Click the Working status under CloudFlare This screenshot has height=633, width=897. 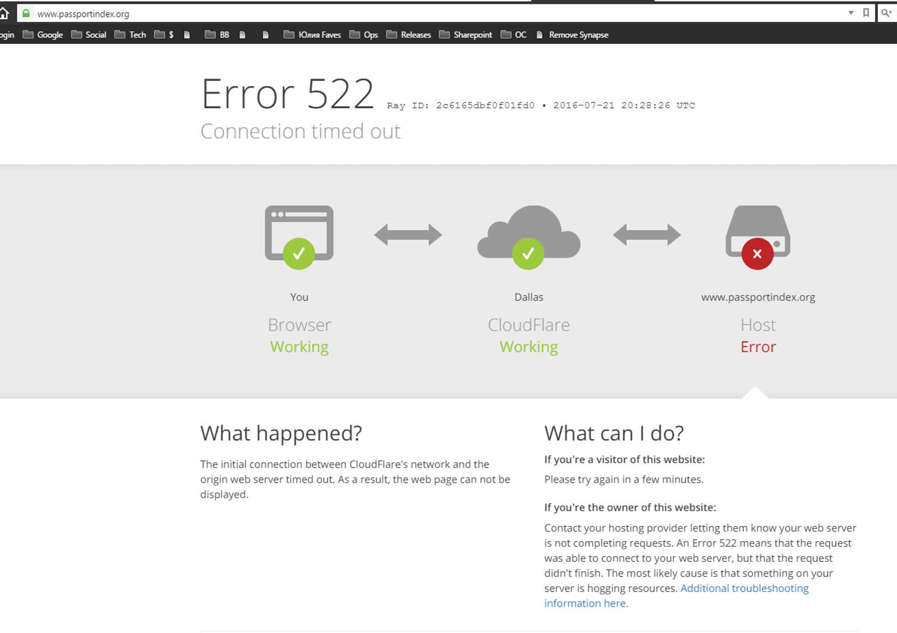coord(529,347)
